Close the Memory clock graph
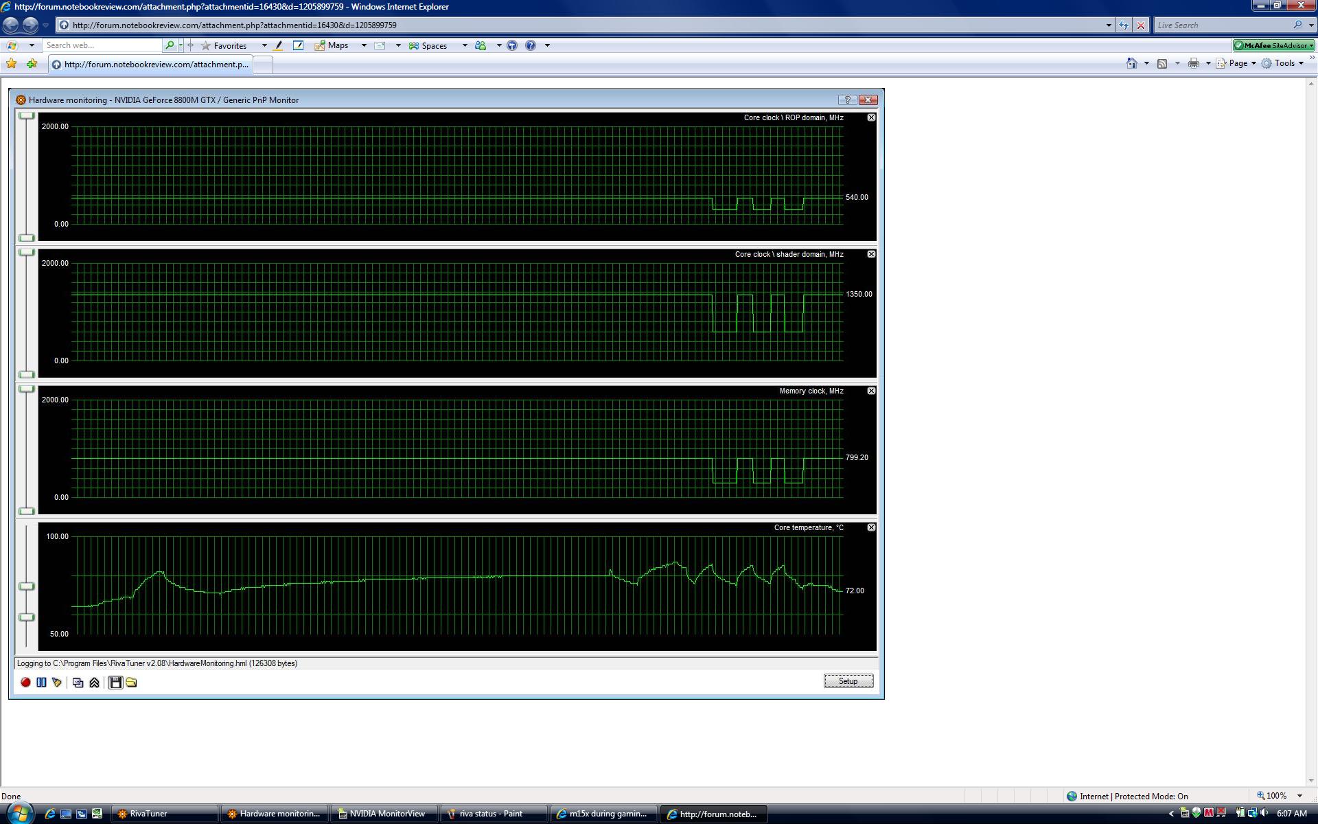Viewport: 1318px width, 824px height. (x=871, y=391)
